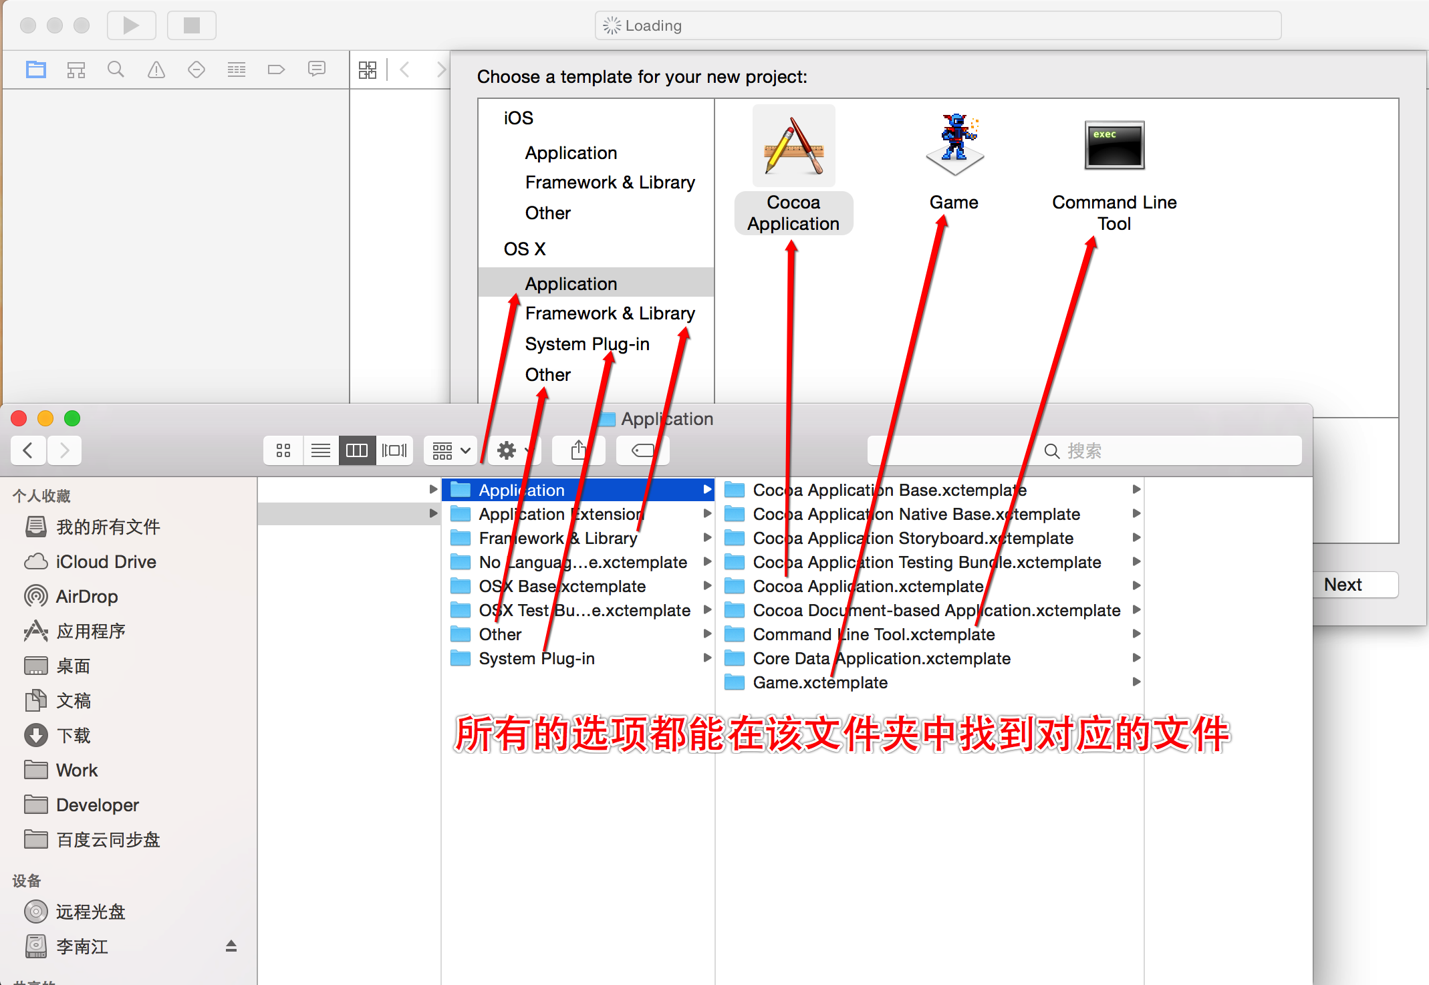Viewport: 1429px width, 985px height.
Task: Click the Xcode Run play button
Action: [x=132, y=25]
